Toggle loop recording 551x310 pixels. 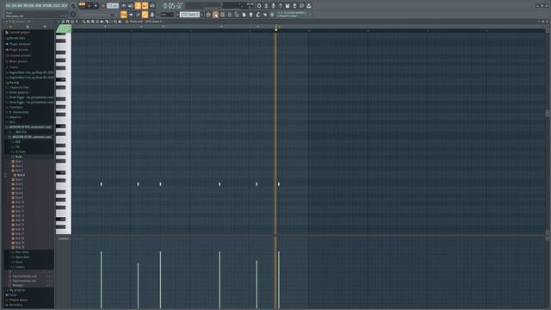(x=152, y=6)
